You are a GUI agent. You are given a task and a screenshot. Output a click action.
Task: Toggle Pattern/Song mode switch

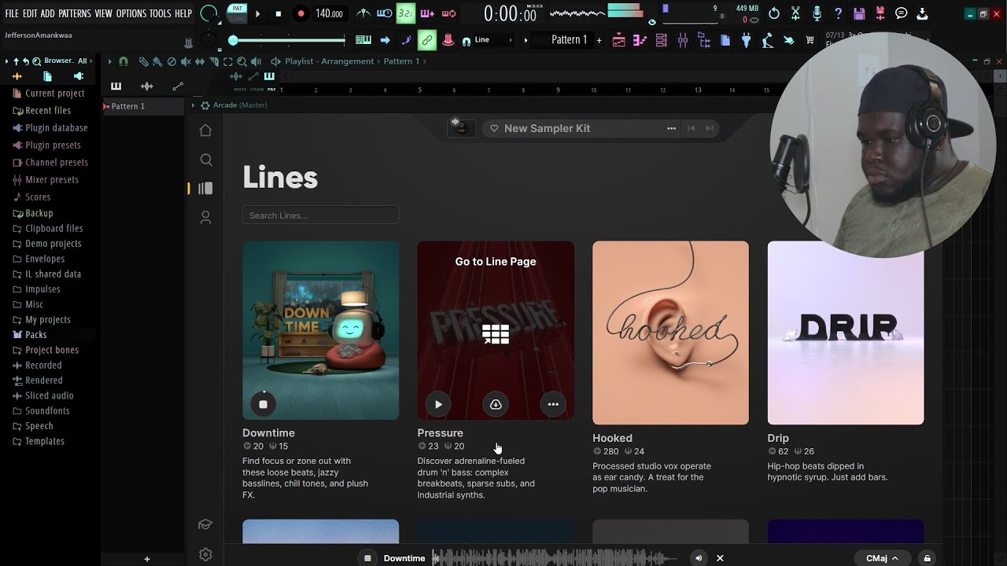[237, 13]
